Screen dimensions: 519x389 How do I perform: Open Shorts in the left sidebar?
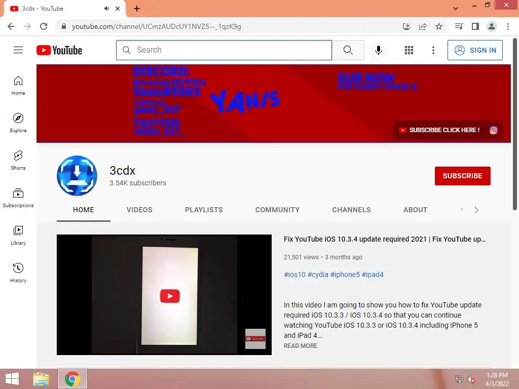click(x=18, y=160)
